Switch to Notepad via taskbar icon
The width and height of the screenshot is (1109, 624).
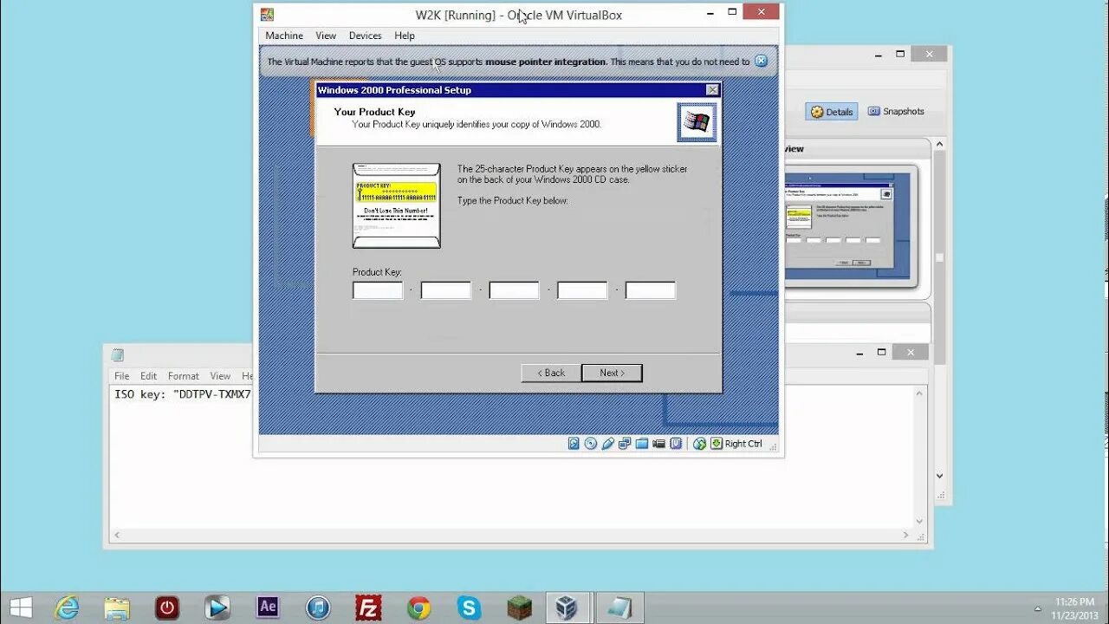tap(619, 608)
